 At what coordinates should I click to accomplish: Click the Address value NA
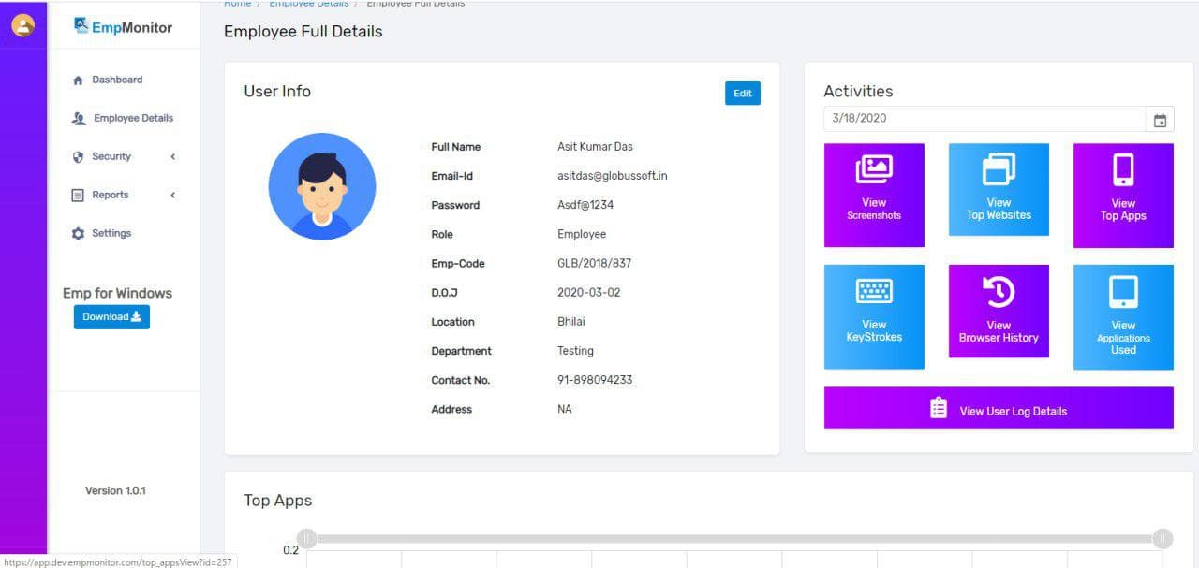pyautogui.click(x=565, y=410)
